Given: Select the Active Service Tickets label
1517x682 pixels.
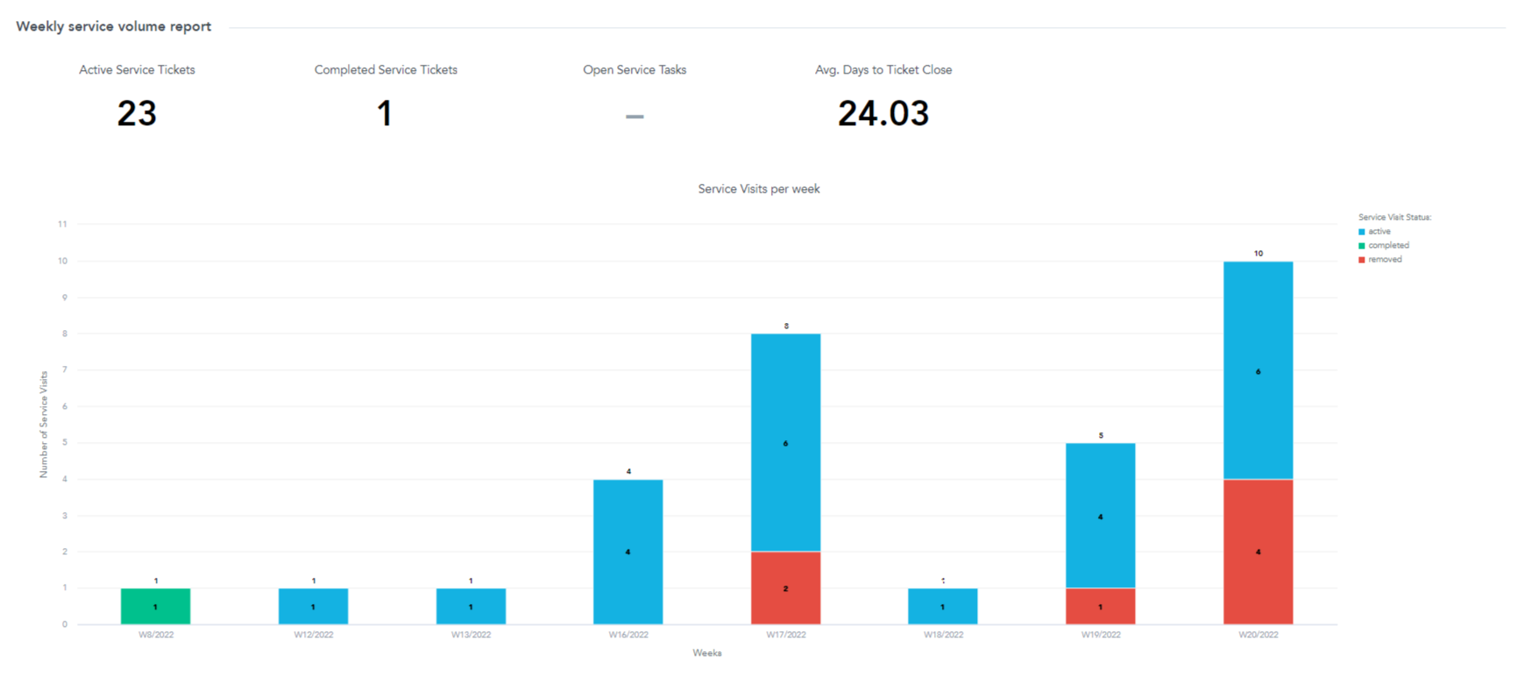Looking at the screenshot, I should tap(137, 70).
